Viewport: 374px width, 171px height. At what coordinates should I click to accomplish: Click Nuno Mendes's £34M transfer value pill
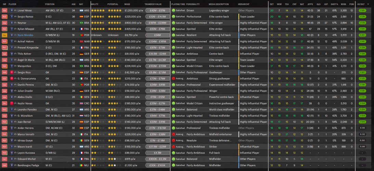(157, 35)
